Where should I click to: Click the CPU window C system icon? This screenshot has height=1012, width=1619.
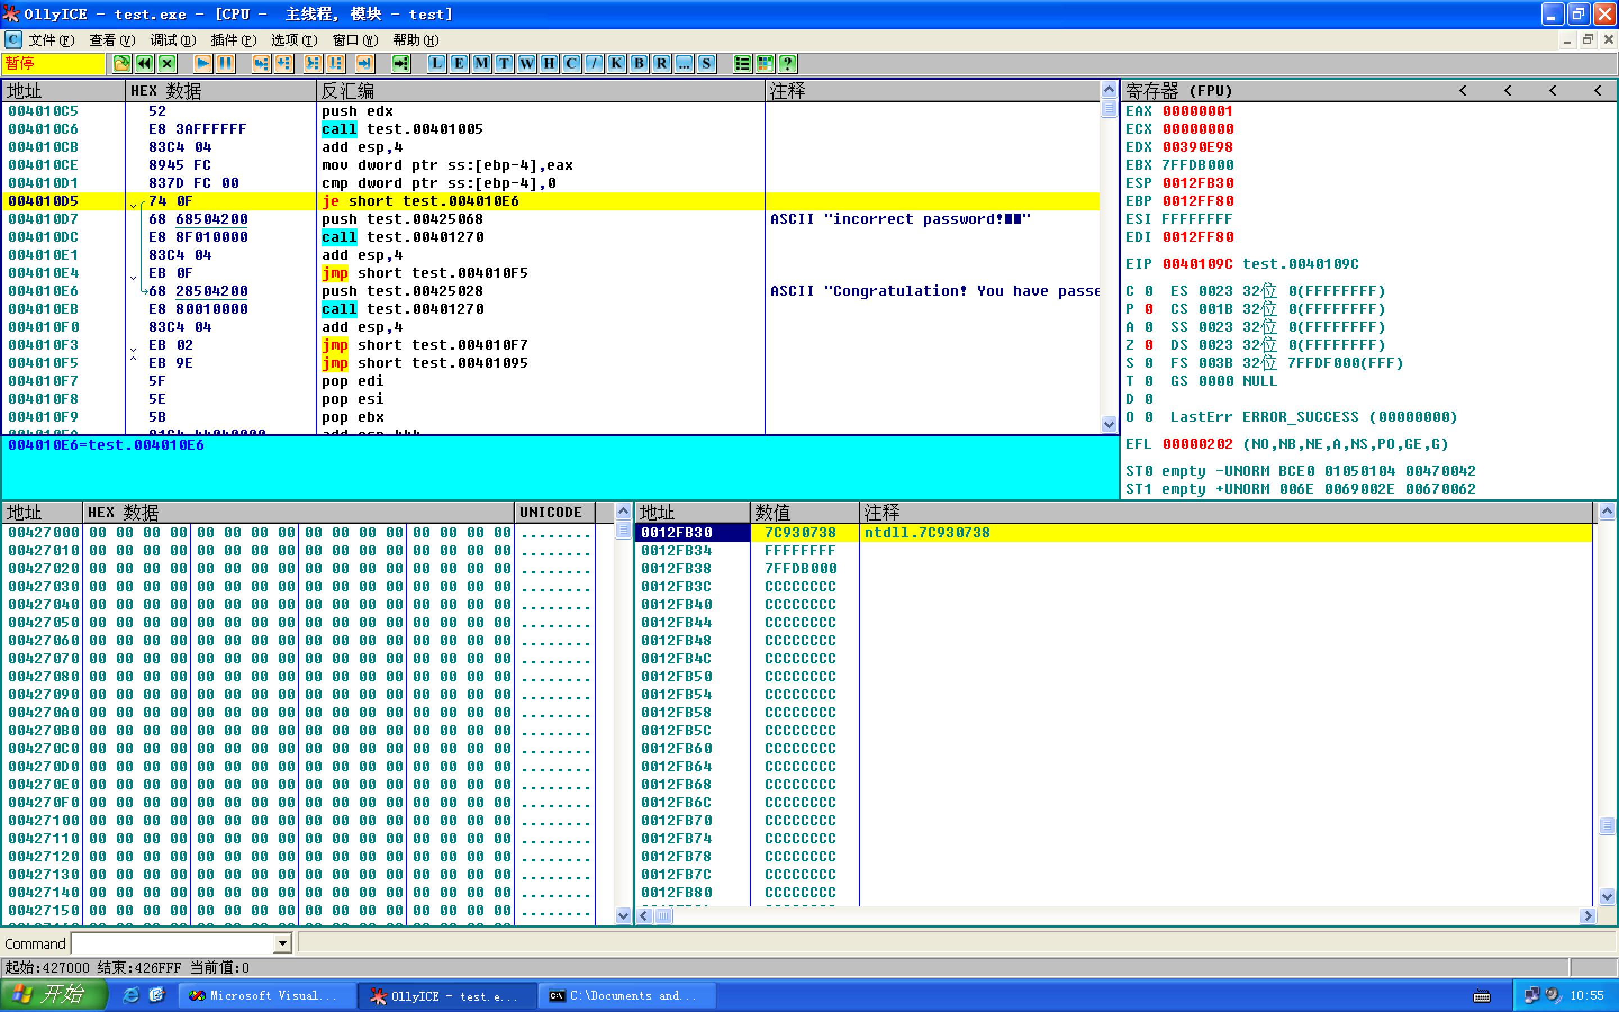pos(13,39)
